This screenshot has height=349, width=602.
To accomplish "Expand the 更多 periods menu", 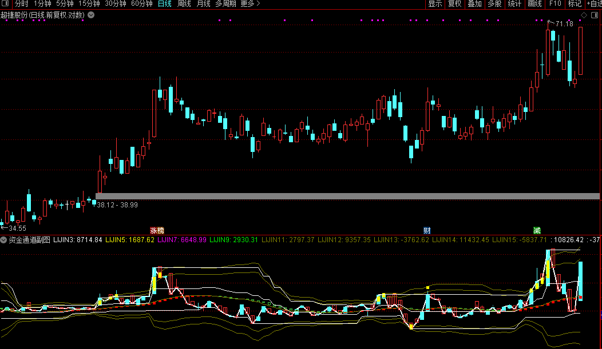I will click(x=249, y=4).
